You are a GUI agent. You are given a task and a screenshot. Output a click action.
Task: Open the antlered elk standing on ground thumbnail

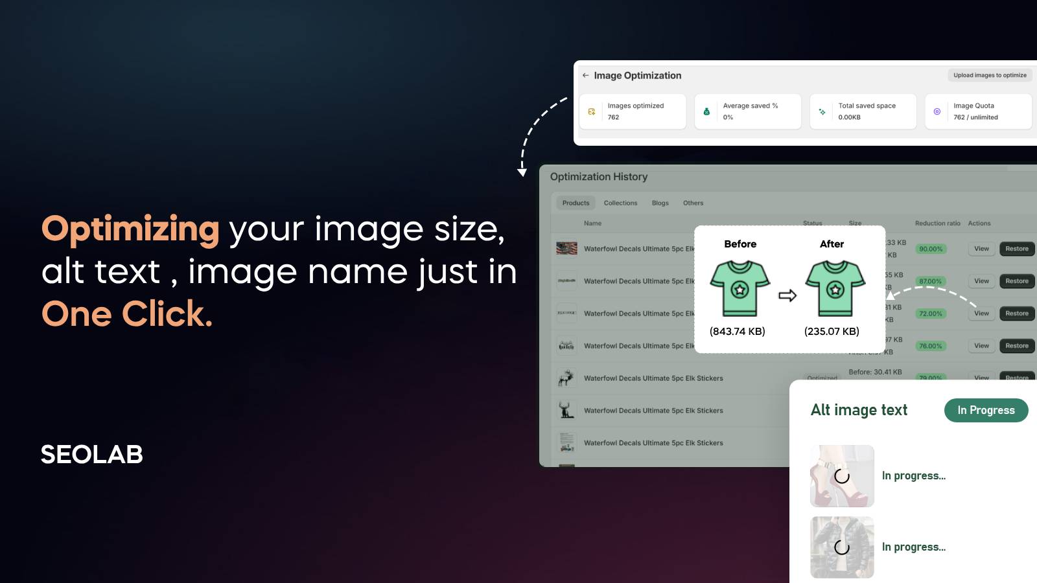[x=566, y=410]
